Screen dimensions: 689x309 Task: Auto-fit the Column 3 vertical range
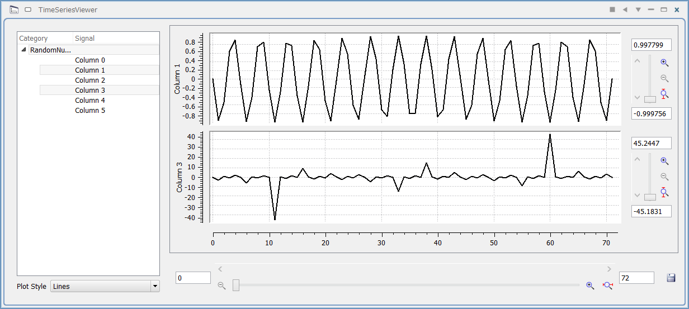tap(664, 192)
